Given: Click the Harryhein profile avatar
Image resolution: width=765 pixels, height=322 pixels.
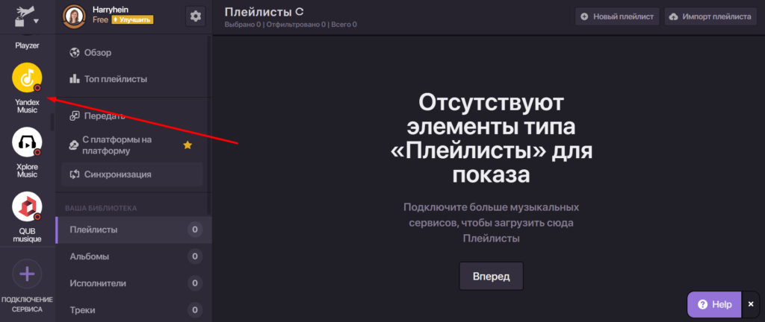Looking at the screenshot, I should pyautogui.click(x=73, y=16).
